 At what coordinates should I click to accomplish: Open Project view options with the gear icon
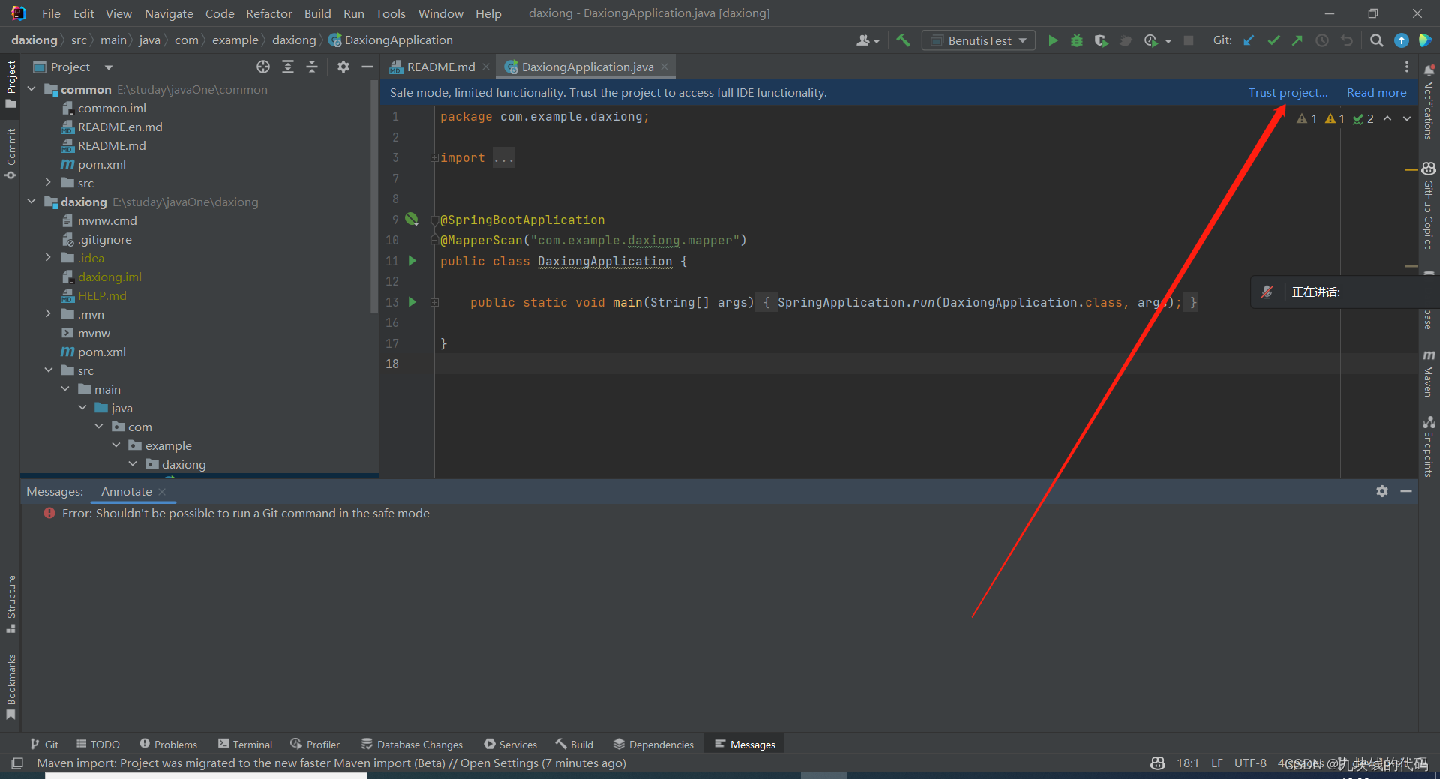coord(343,67)
